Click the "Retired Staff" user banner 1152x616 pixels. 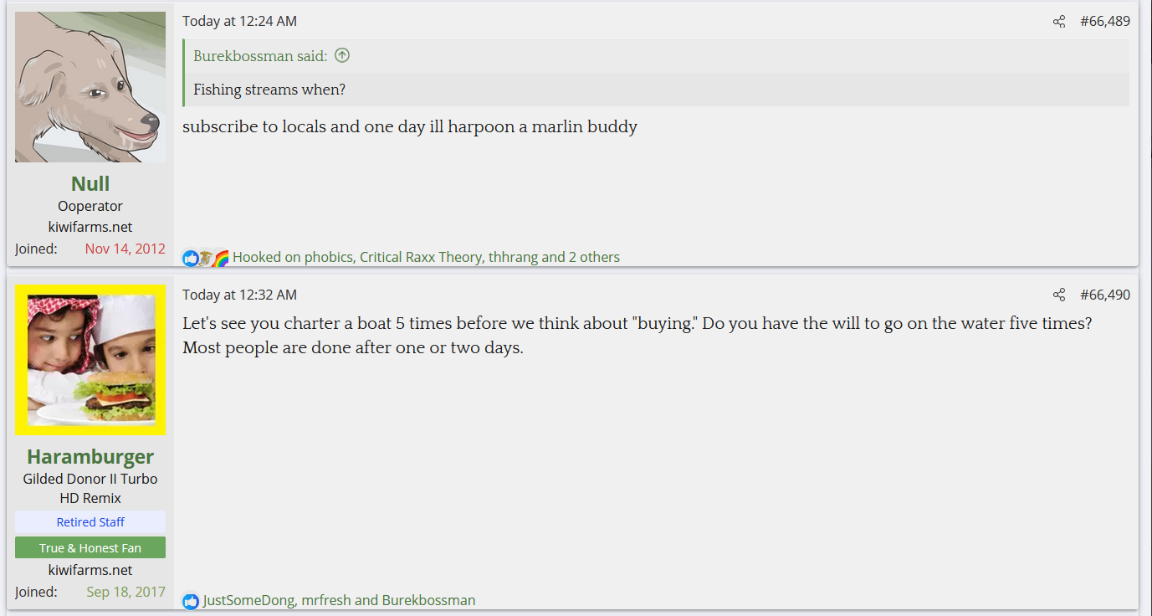(90, 522)
